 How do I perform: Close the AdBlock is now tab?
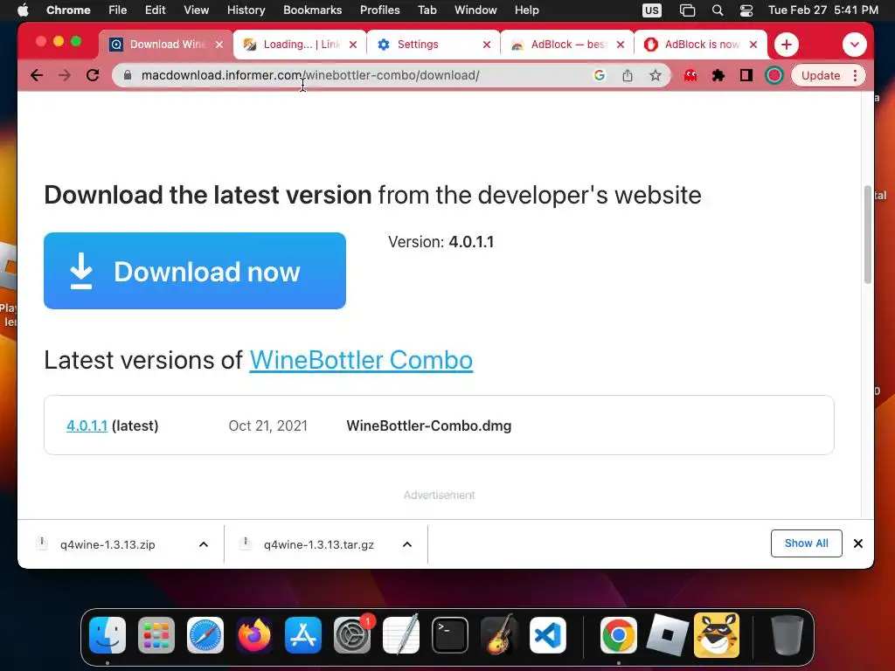coord(753,45)
